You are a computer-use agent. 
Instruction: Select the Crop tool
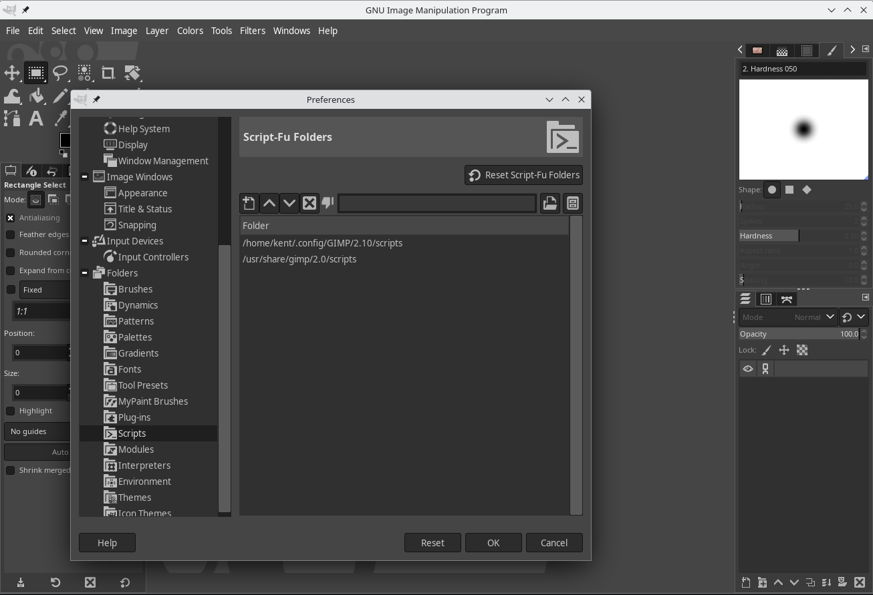pyautogui.click(x=108, y=73)
